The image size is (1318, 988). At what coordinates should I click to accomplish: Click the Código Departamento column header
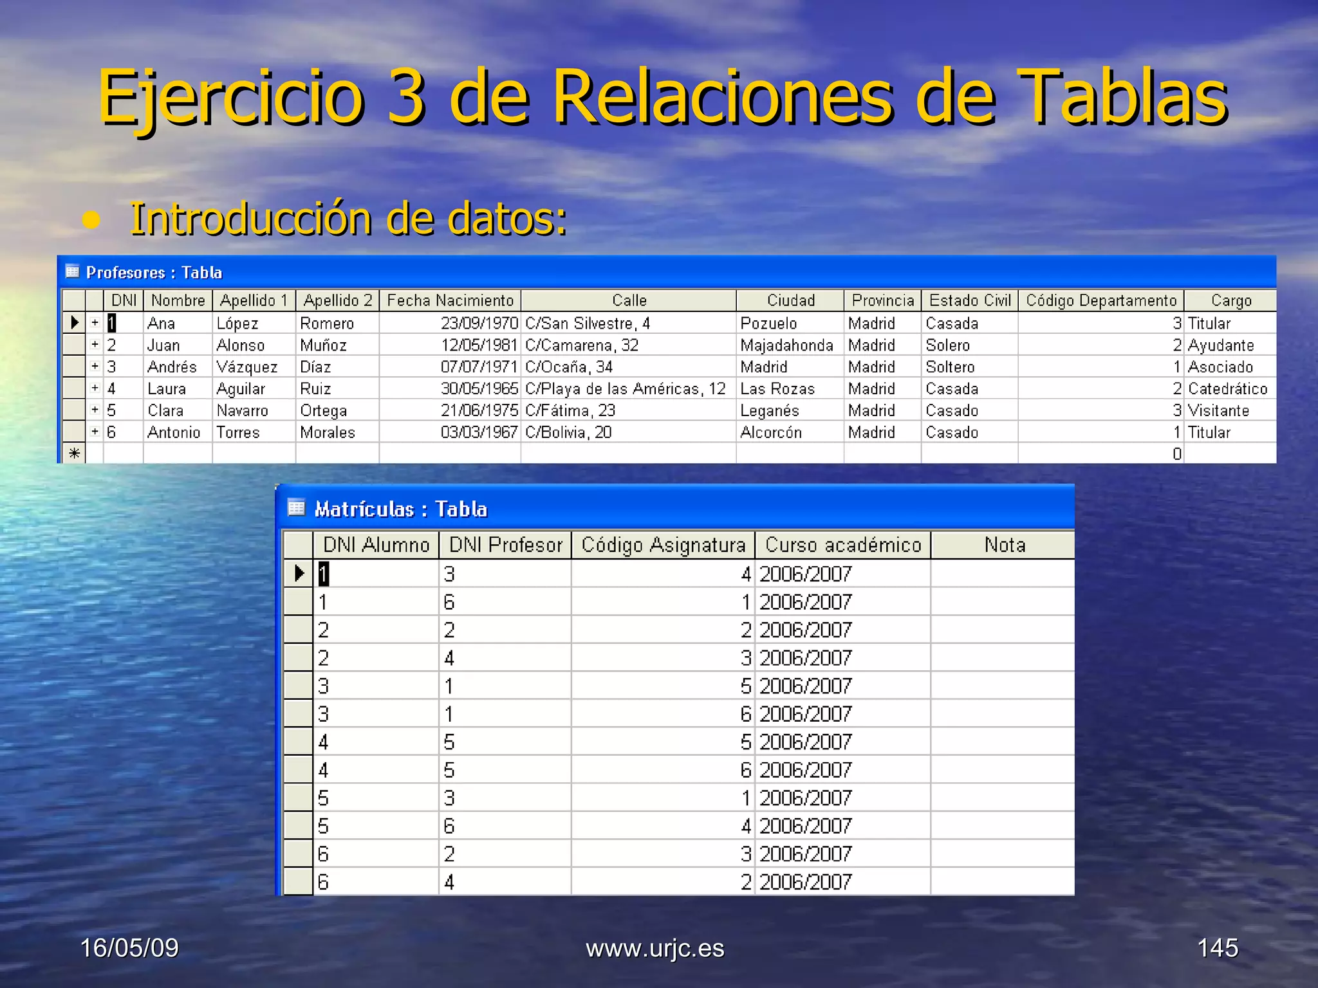click(1101, 300)
